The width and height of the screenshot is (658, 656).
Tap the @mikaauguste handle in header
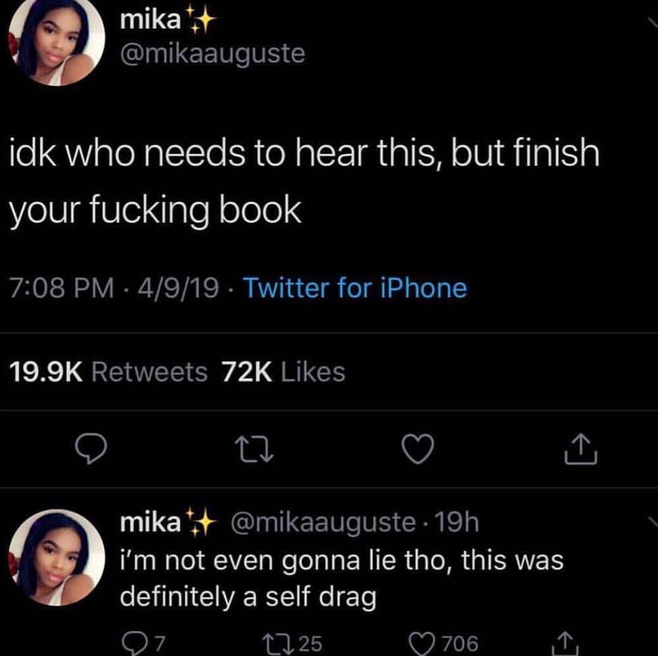212,54
